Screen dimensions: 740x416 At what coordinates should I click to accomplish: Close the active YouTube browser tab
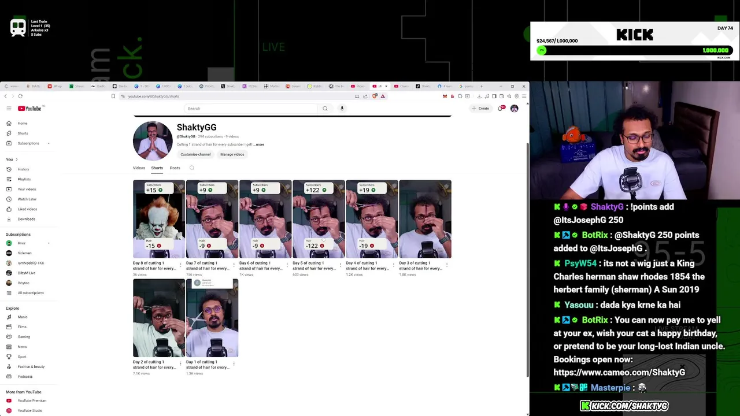(386, 87)
